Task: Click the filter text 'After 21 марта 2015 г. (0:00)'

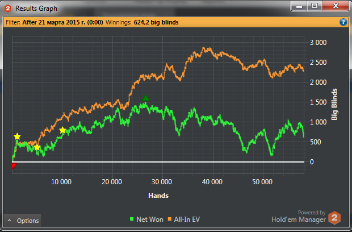Action: (62, 22)
